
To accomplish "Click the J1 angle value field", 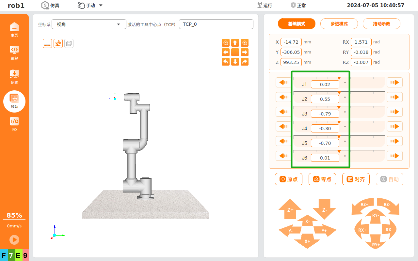I will coord(325,84).
